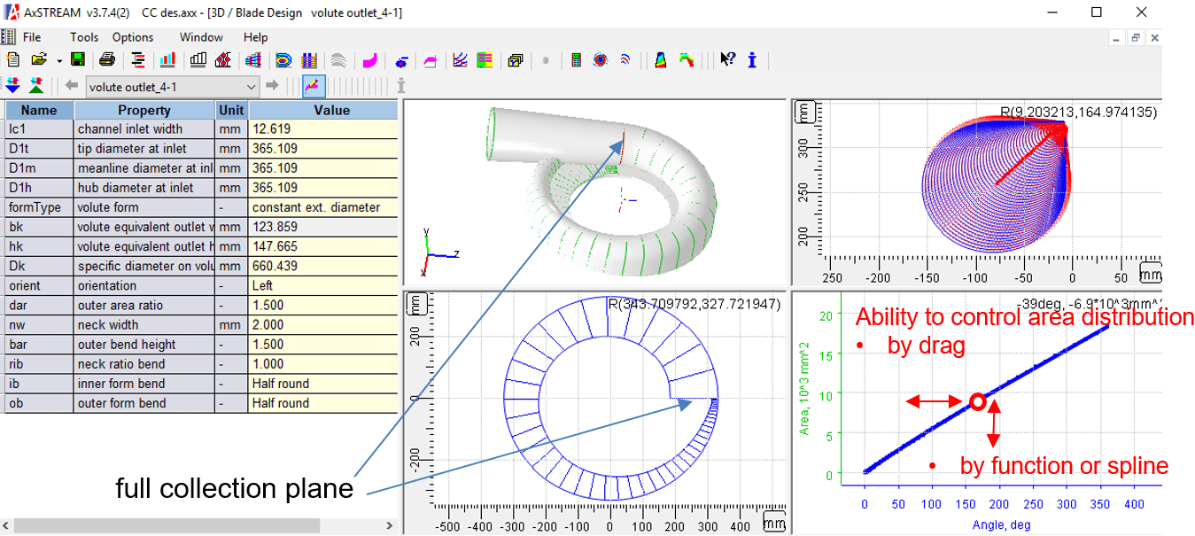Expand the dropdown arrow next to open file icon

58,59
